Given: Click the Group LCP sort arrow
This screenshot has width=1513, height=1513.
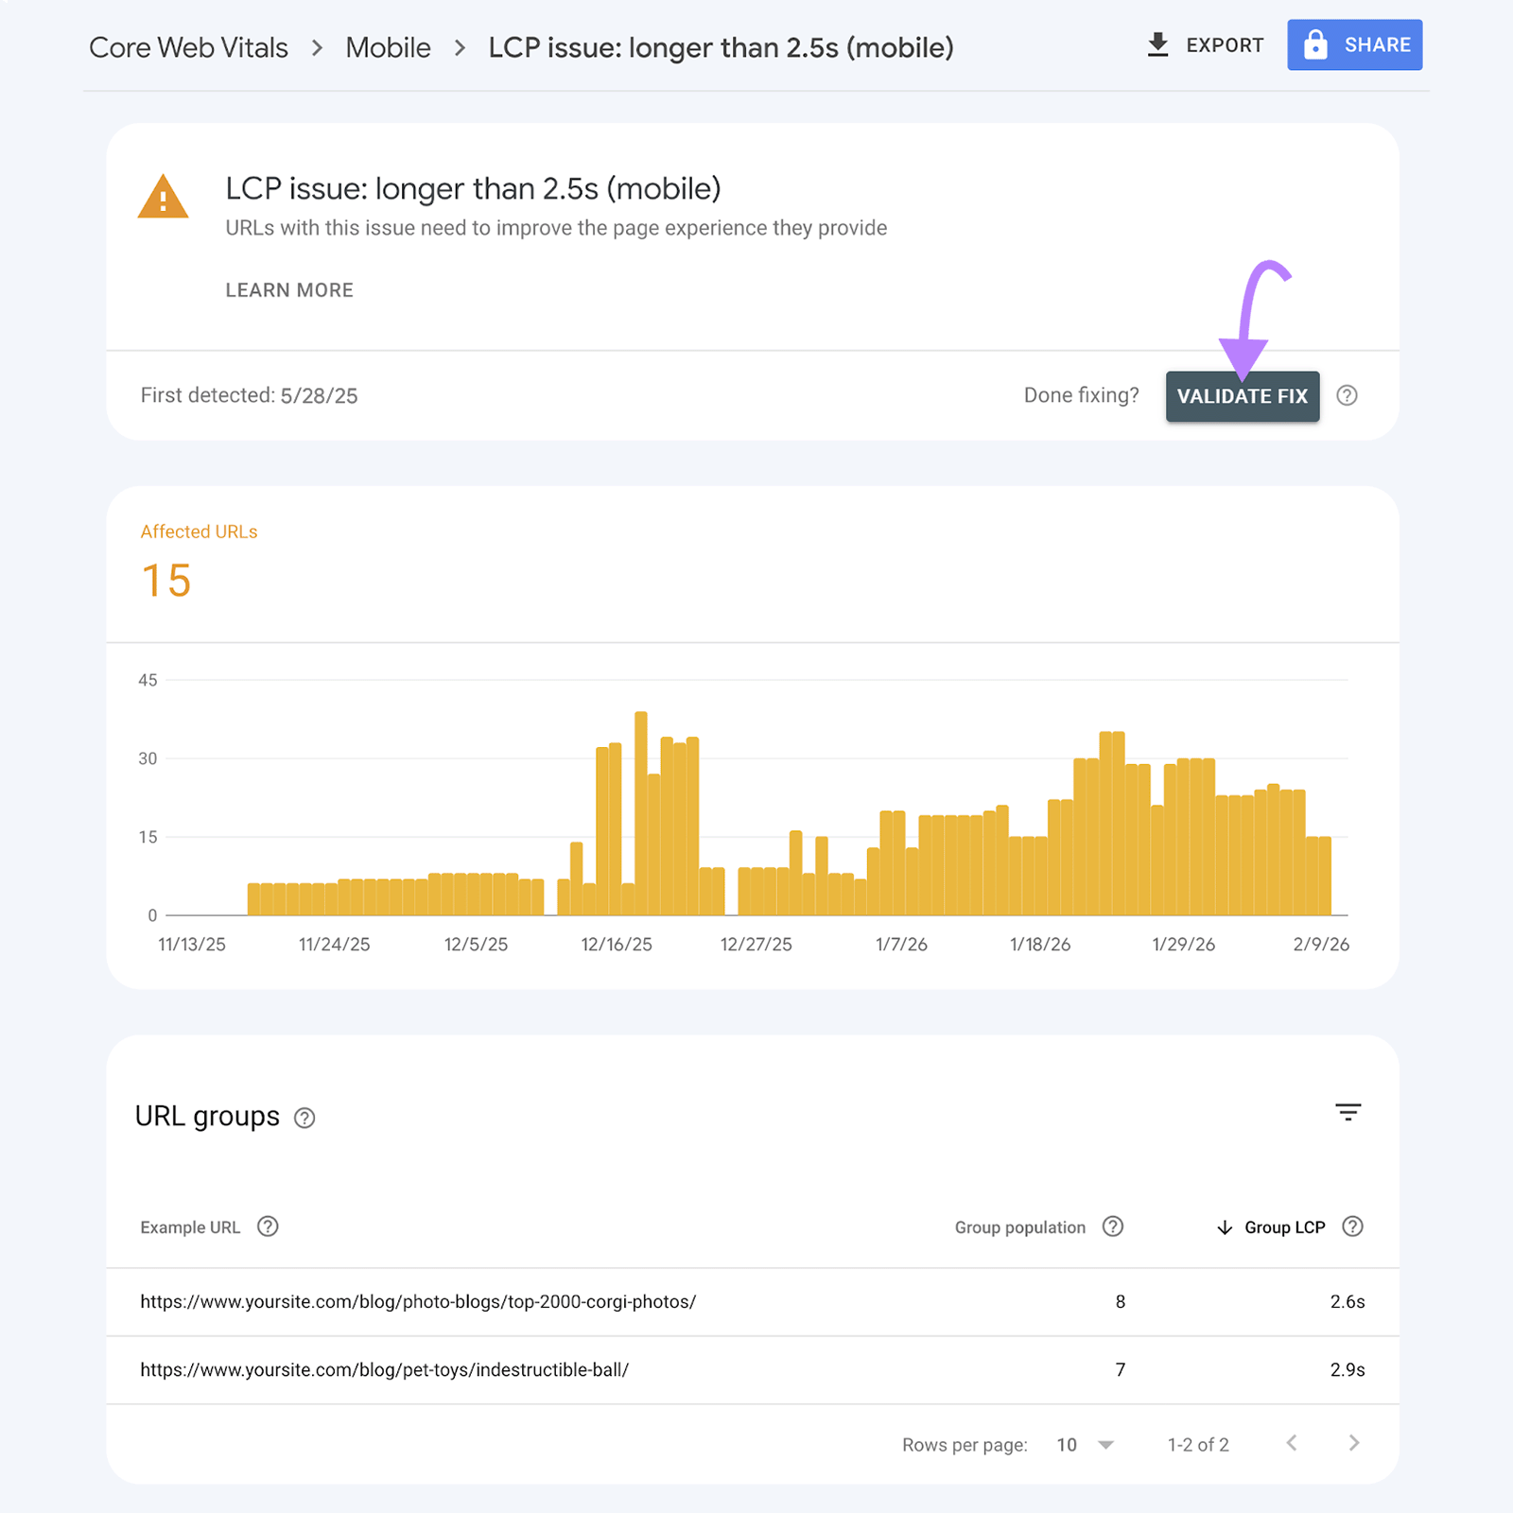Looking at the screenshot, I should tap(1226, 1226).
